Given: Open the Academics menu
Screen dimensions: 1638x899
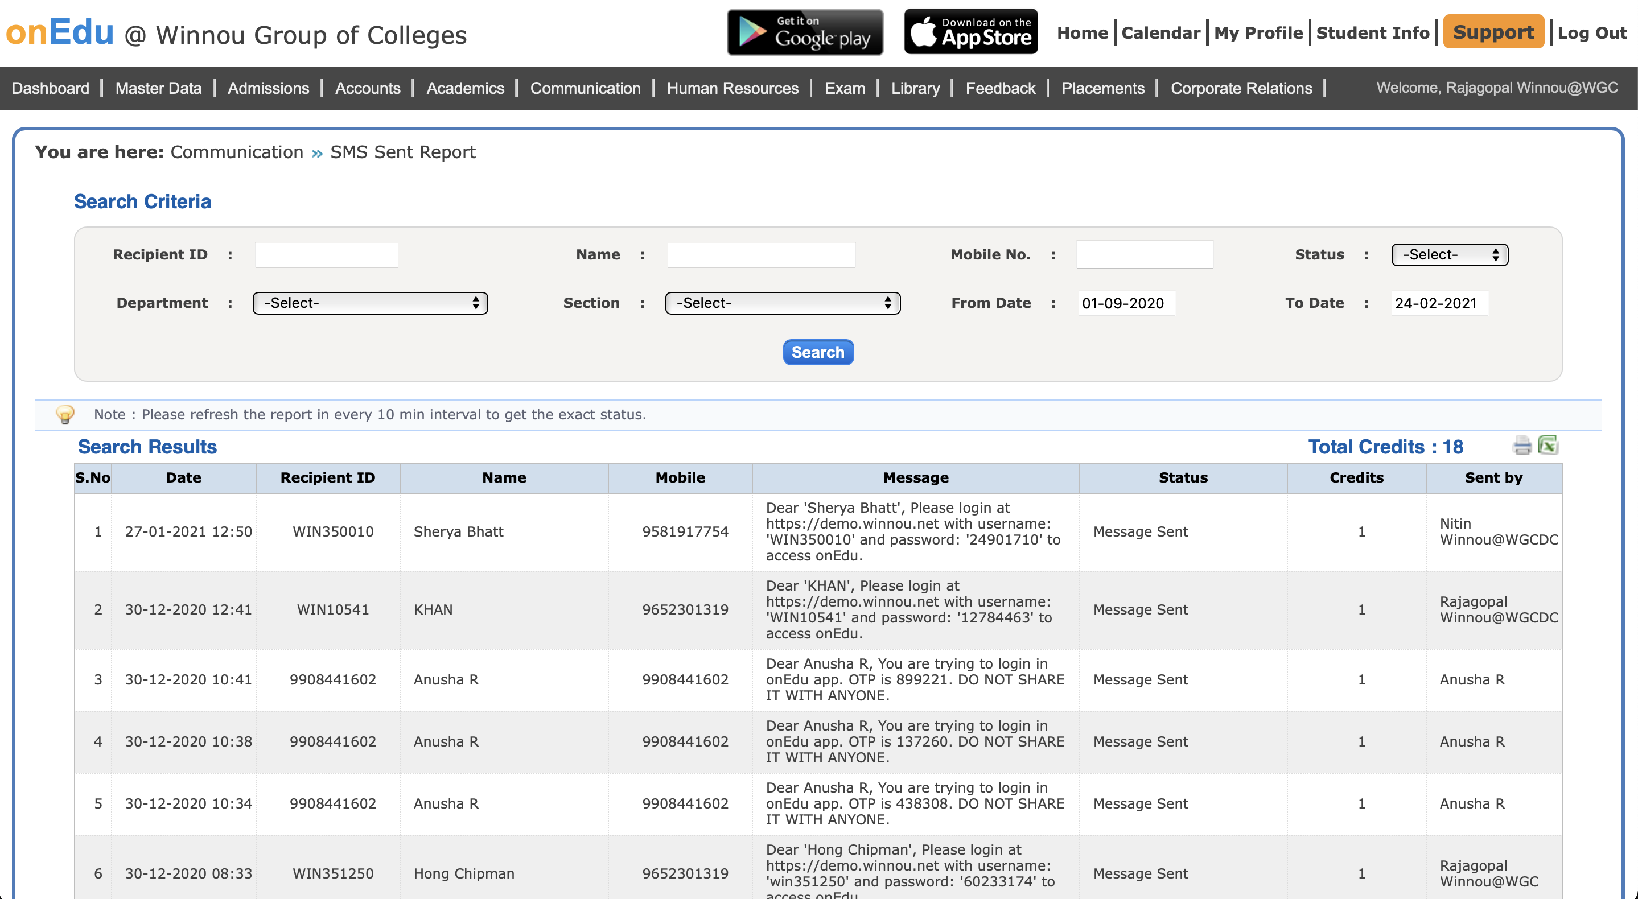Looking at the screenshot, I should [465, 88].
